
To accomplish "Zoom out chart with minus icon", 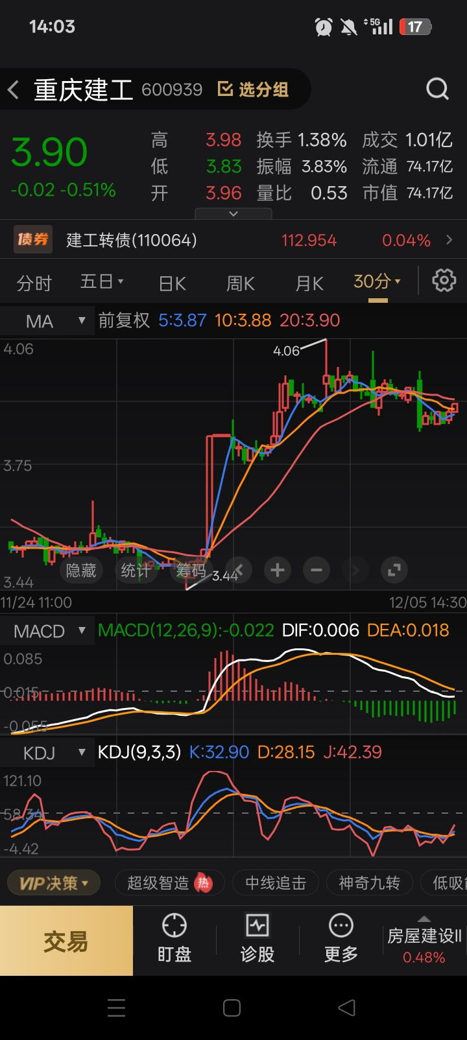I will click(x=317, y=570).
